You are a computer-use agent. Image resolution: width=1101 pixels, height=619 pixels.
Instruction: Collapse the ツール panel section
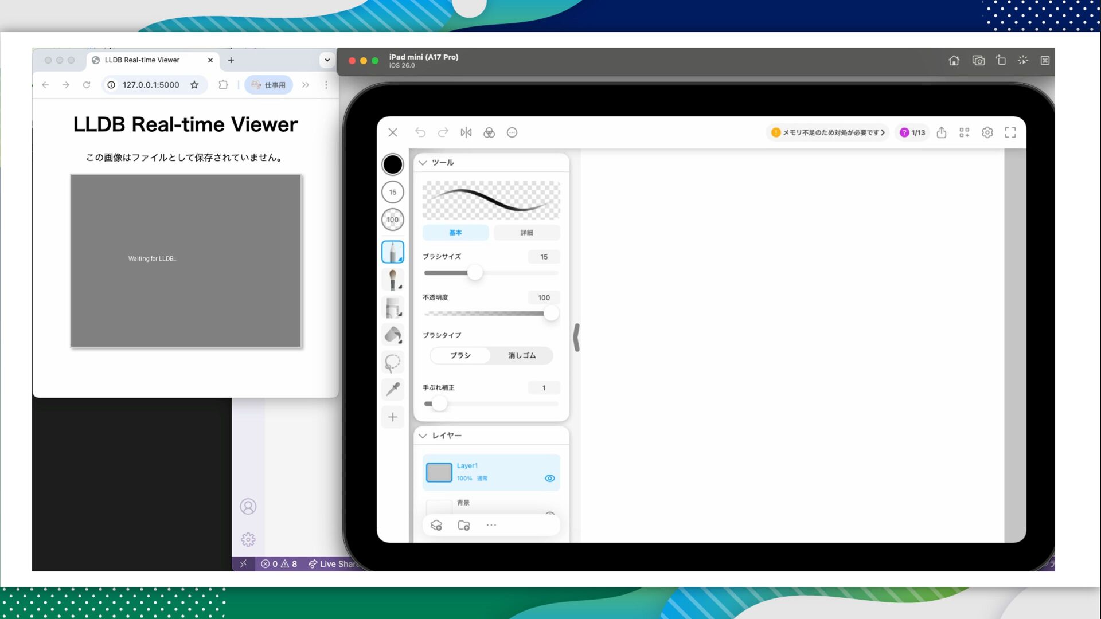pyautogui.click(x=423, y=163)
